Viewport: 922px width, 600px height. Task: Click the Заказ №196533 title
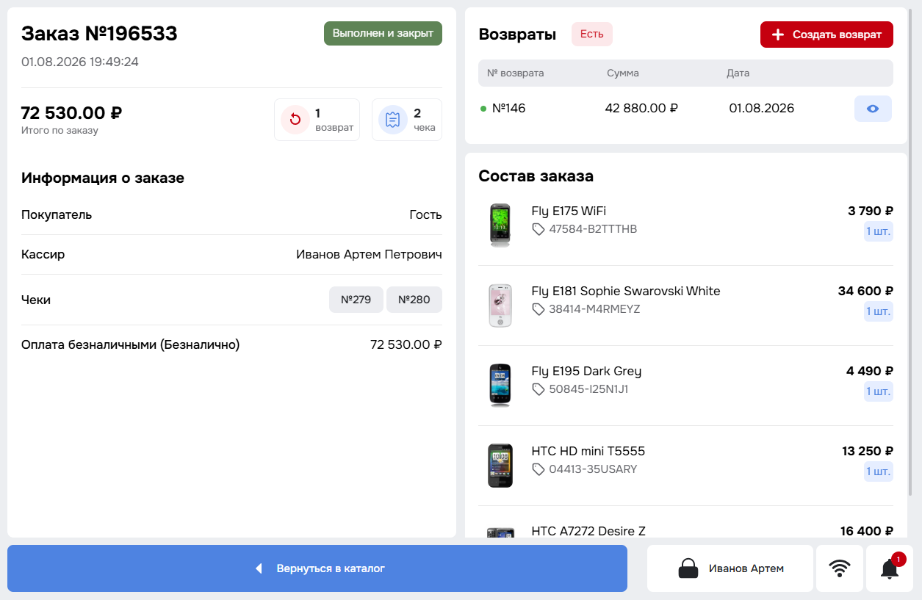click(x=99, y=34)
